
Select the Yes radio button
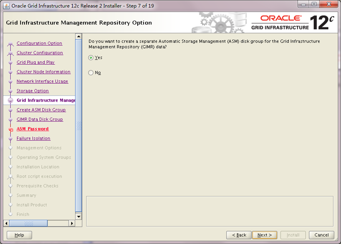91,58
